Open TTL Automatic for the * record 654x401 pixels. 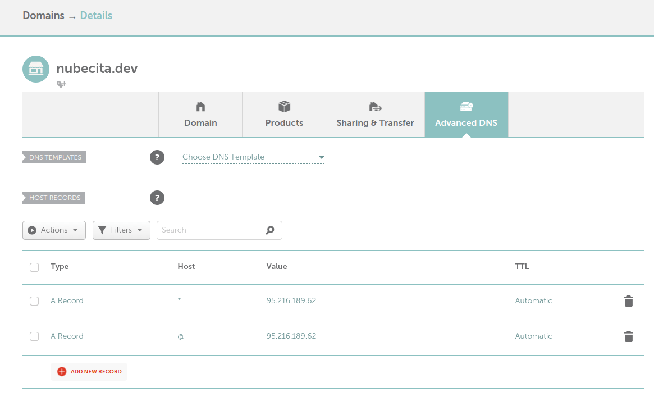tap(533, 300)
